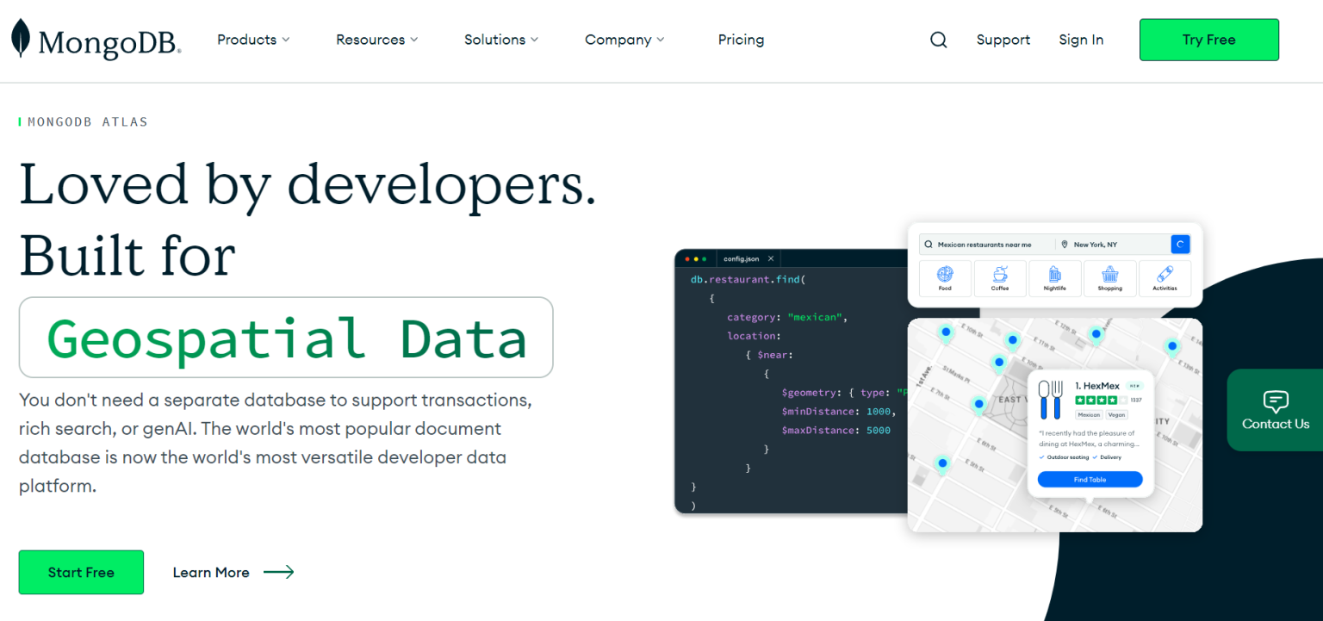Go to the Pricing page

click(741, 40)
